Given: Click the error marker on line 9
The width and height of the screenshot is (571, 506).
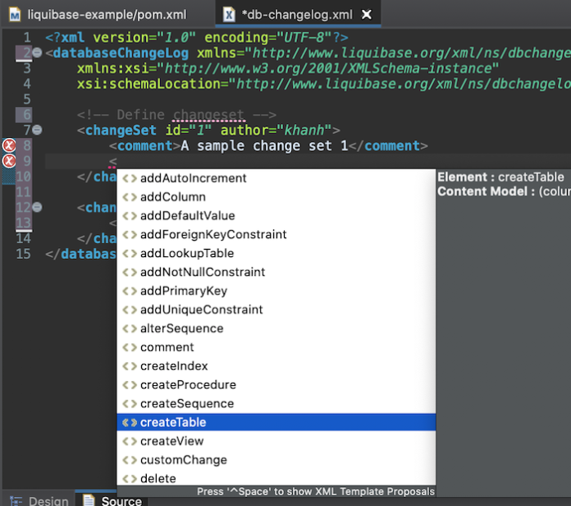Looking at the screenshot, I should (9, 161).
